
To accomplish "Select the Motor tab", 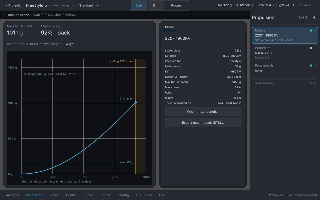I will 169,27.
